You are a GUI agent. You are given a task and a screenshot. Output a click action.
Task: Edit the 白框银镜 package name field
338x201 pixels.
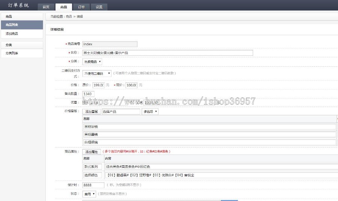click(210, 142)
